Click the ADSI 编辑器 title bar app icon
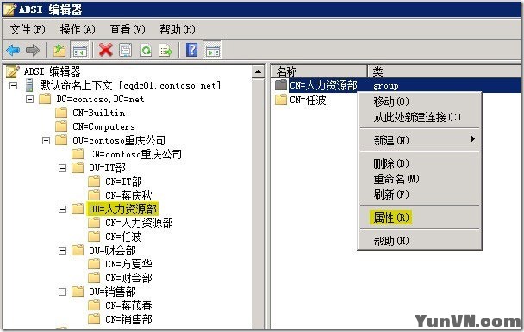This screenshot has width=524, height=332. pyautogui.click(x=9, y=9)
